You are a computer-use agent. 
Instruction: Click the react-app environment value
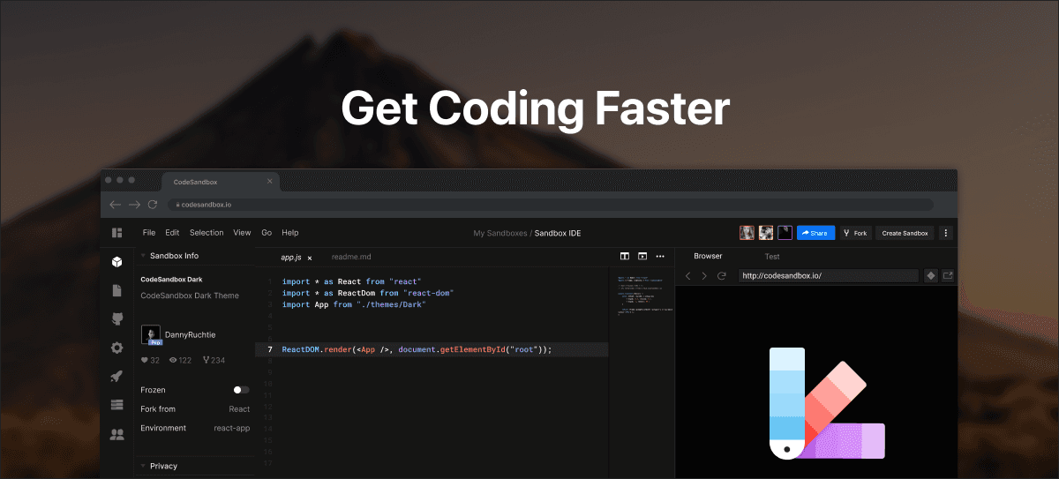pyautogui.click(x=232, y=428)
